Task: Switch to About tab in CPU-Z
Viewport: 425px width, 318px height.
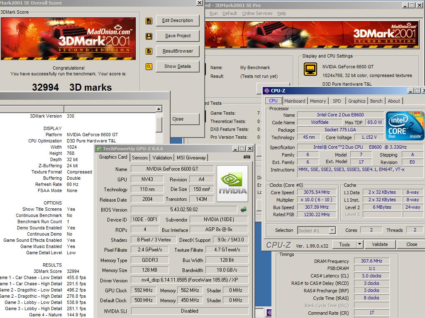Action: pos(394,101)
